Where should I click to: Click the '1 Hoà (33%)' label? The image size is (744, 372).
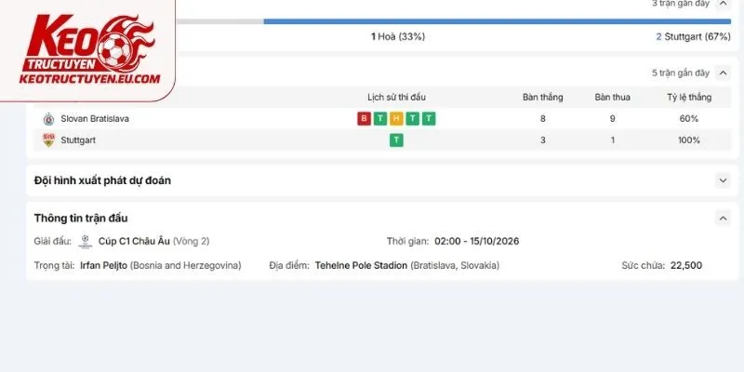(398, 36)
